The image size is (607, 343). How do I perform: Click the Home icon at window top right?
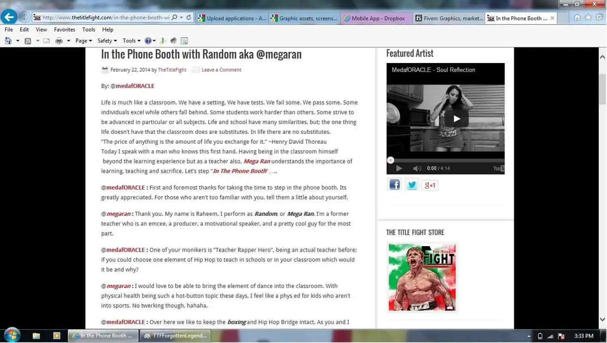point(577,17)
